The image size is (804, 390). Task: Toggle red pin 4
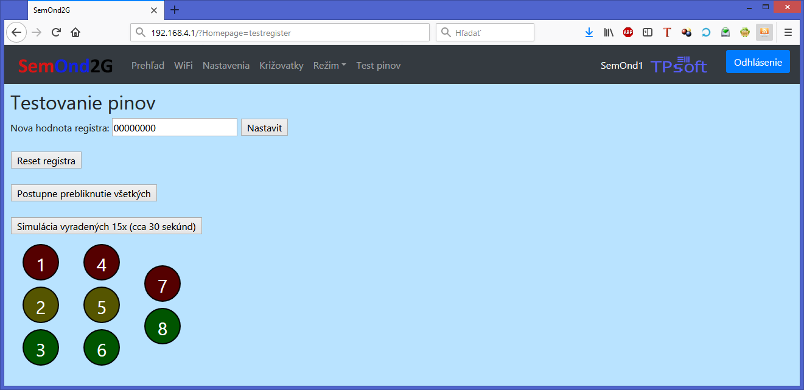click(102, 263)
